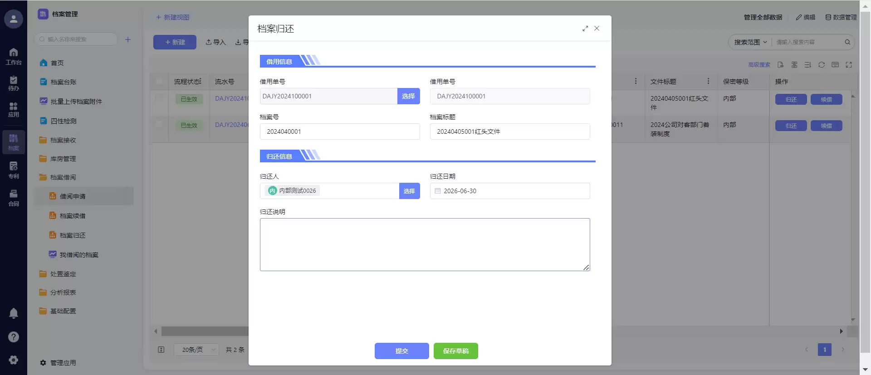Image resolution: width=871 pixels, height=375 pixels.
Task: Check the second row DAJY20240 checkbox
Action: pyautogui.click(x=159, y=124)
